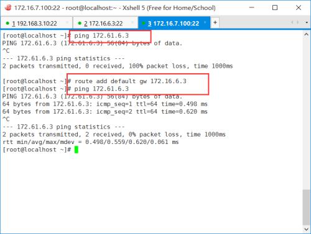Click the 'route add default gw 172.16.6.3' command
The height and width of the screenshot is (234, 311).
(131, 81)
